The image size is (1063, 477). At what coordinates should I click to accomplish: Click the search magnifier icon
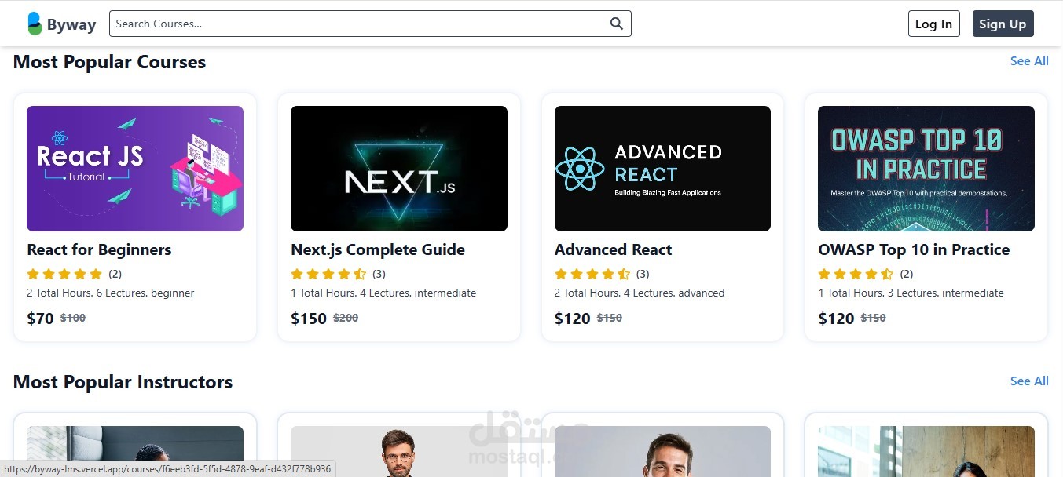coord(617,24)
